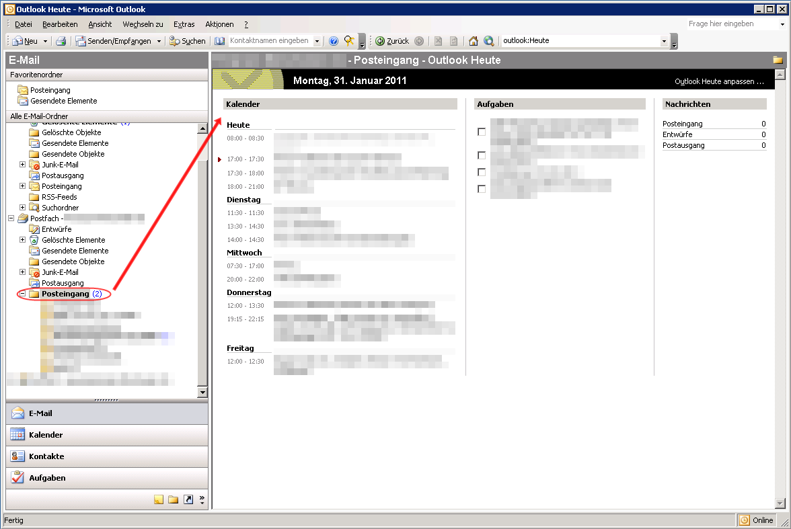Click the printer icon in the toolbar

tap(61, 41)
